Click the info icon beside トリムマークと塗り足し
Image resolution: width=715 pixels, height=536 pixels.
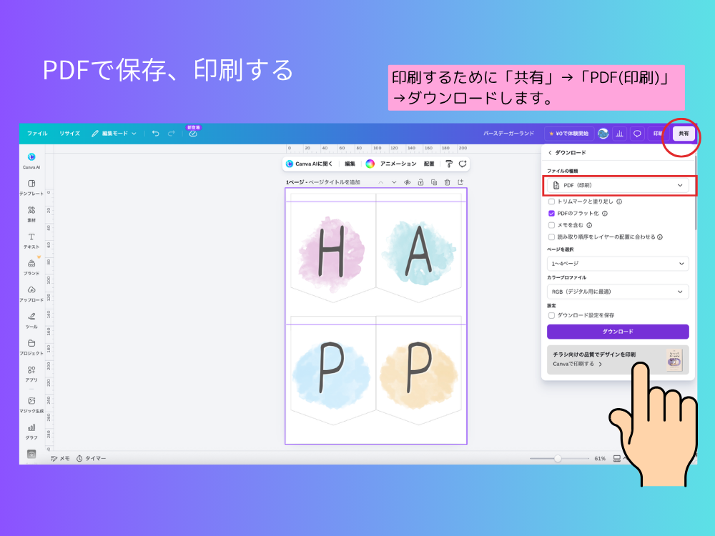coord(619,202)
